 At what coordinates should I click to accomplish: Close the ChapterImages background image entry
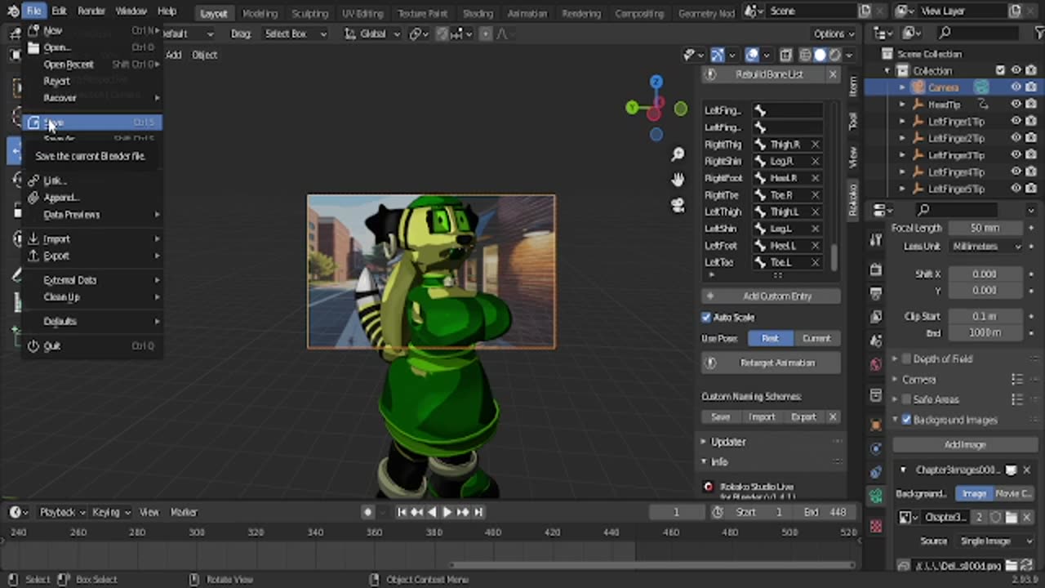[1026, 470]
